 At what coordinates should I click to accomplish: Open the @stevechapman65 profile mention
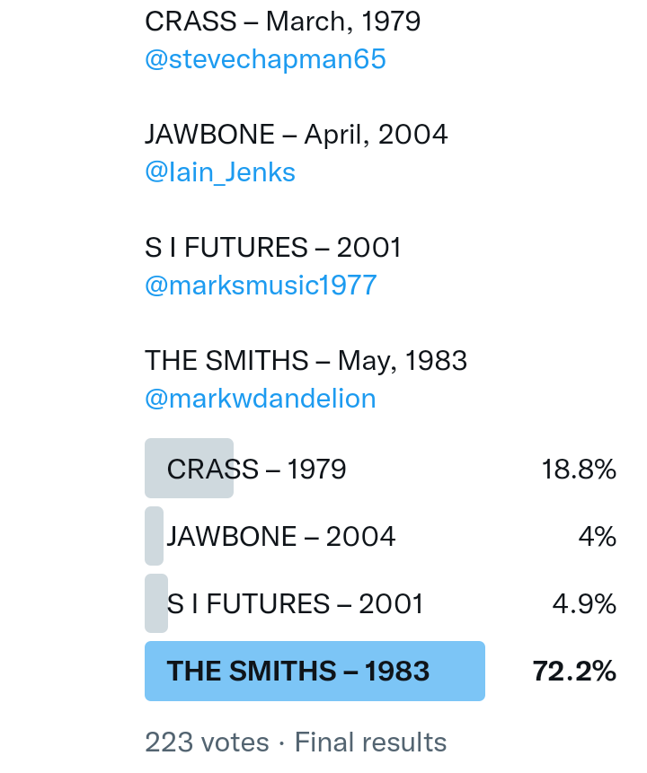point(265,59)
